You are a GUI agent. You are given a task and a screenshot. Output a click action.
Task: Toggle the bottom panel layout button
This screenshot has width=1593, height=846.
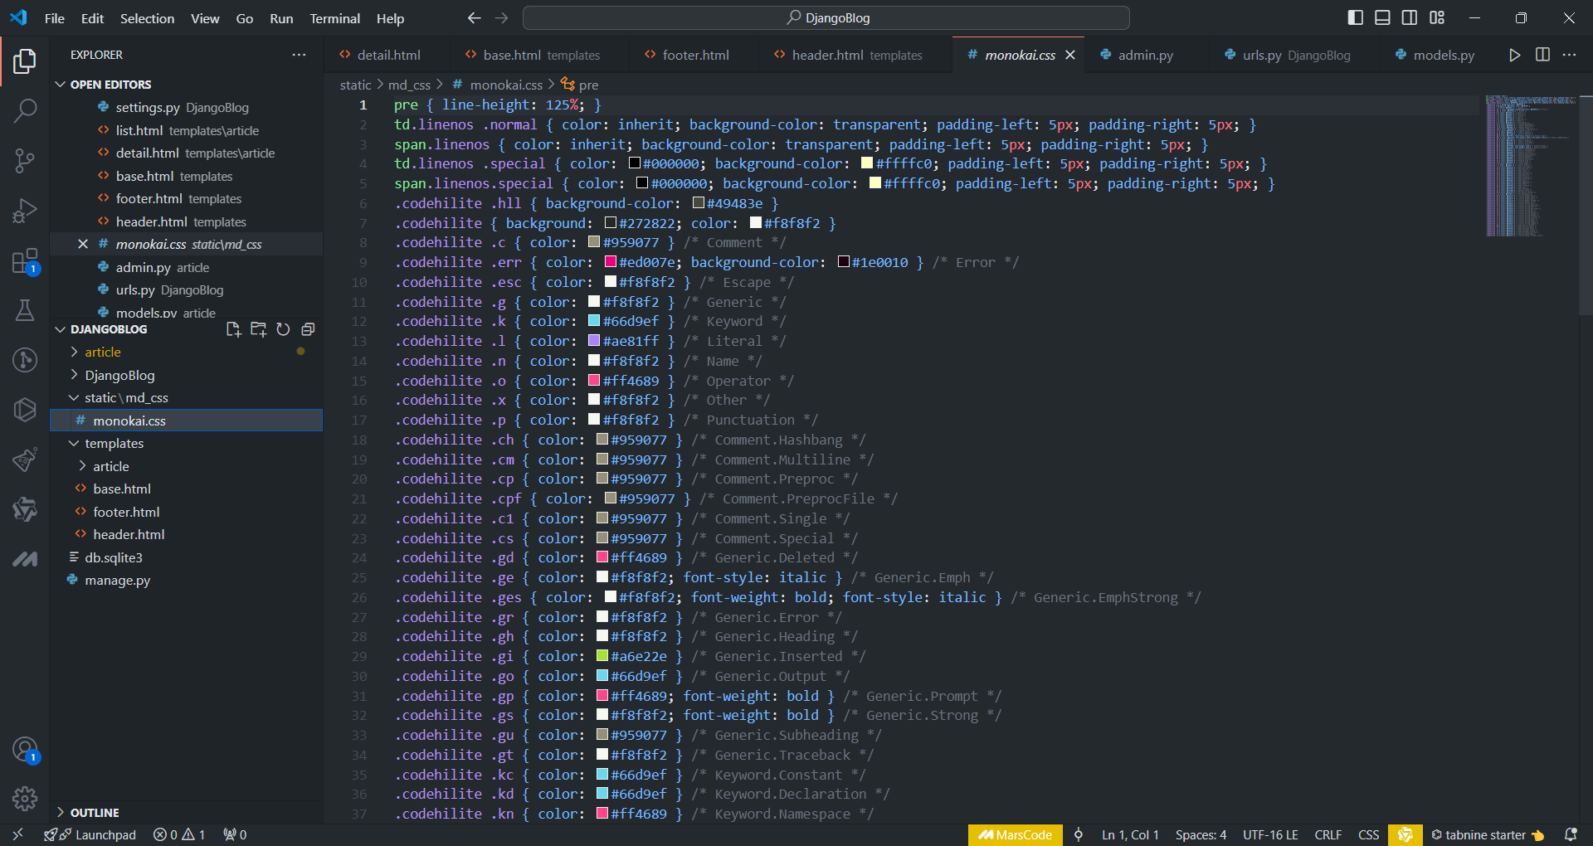1382,18
